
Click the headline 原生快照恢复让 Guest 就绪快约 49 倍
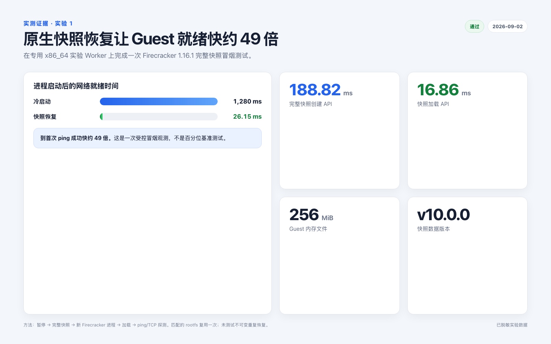pyautogui.click(x=151, y=39)
